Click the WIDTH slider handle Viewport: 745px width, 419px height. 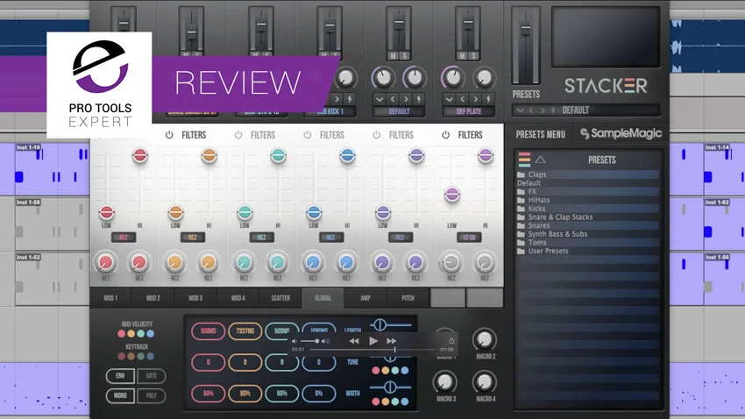point(390,387)
